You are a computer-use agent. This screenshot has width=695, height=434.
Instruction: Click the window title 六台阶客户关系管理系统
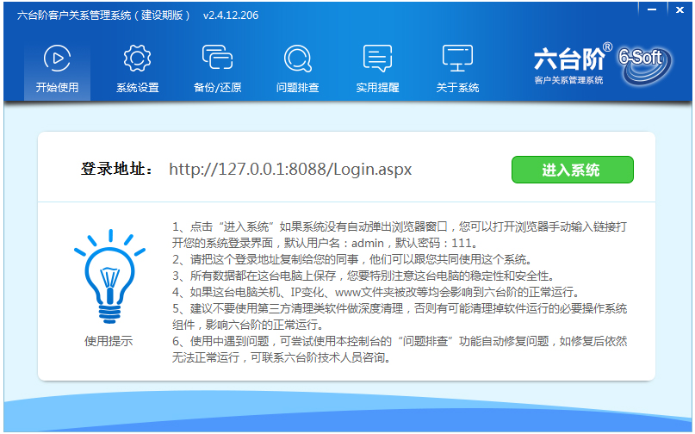click(x=103, y=15)
